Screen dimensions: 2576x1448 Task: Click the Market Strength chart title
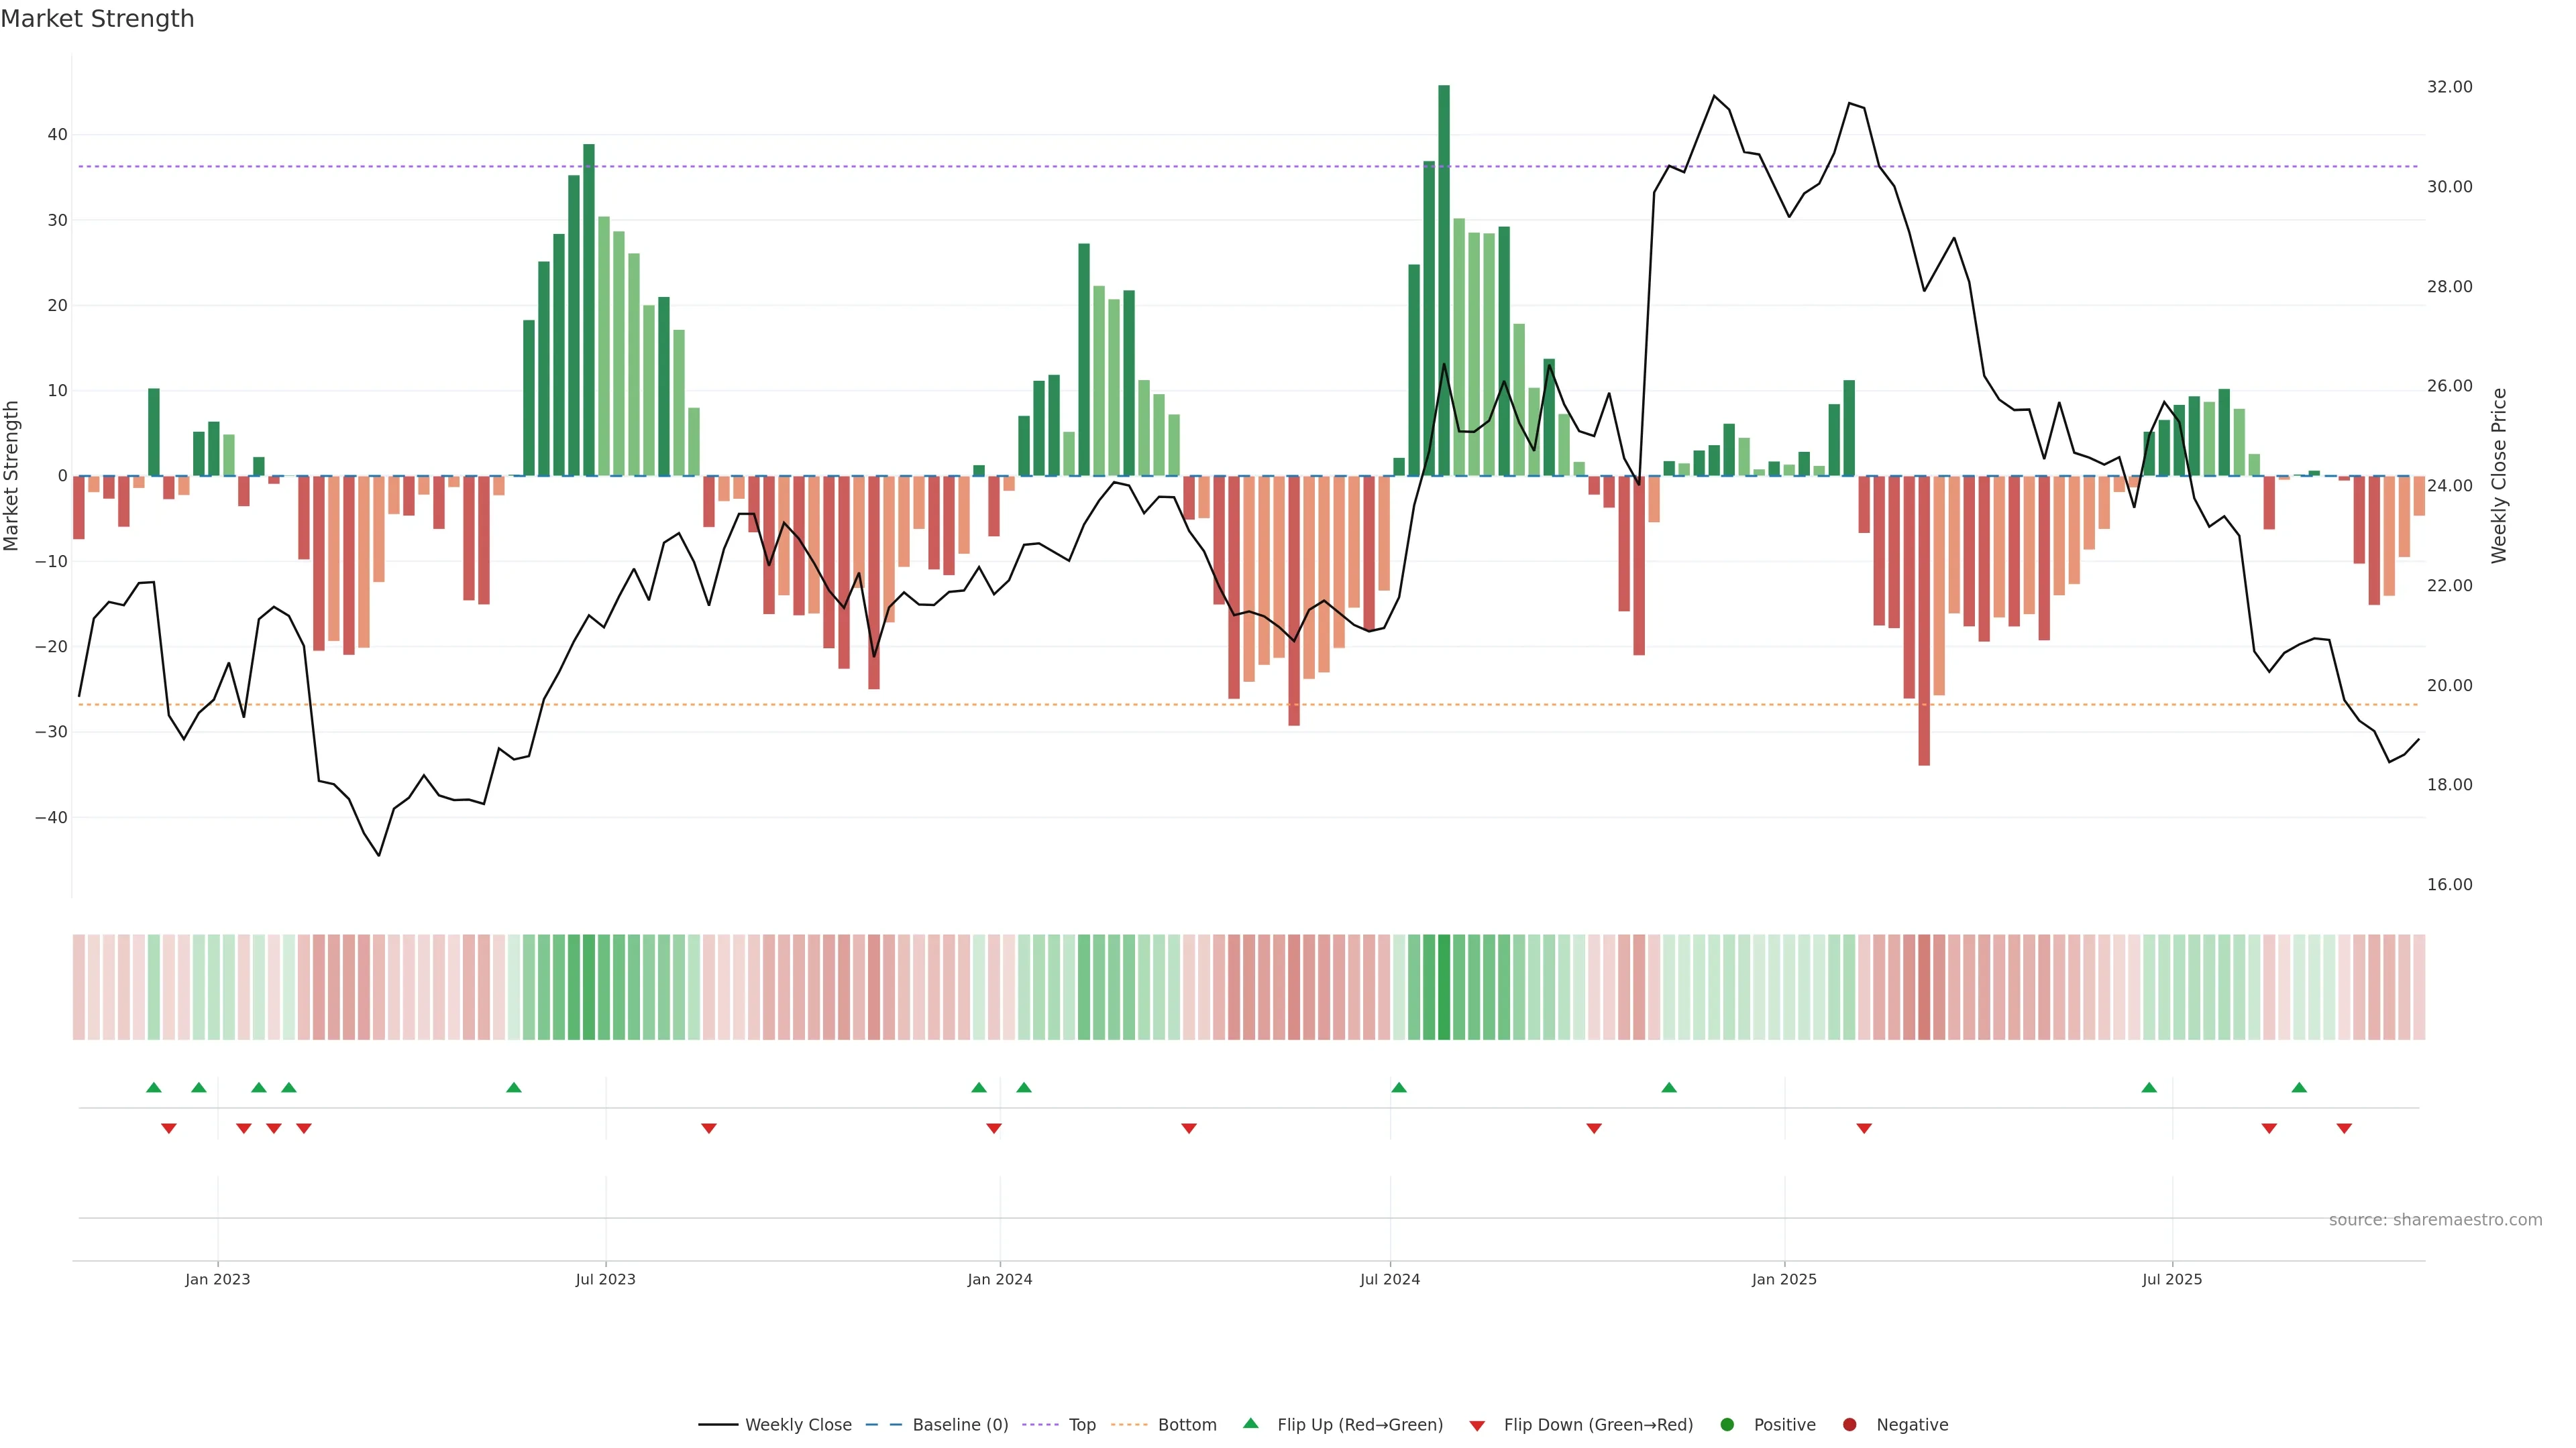(x=97, y=19)
